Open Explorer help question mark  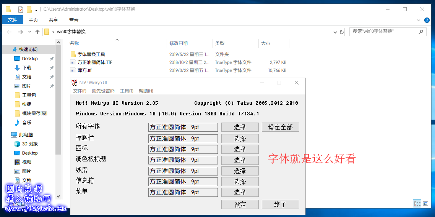point(427,20)
